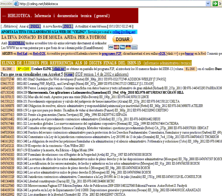Select elink number 0321772749
The image size is (222, 196).
click(7, 79)
